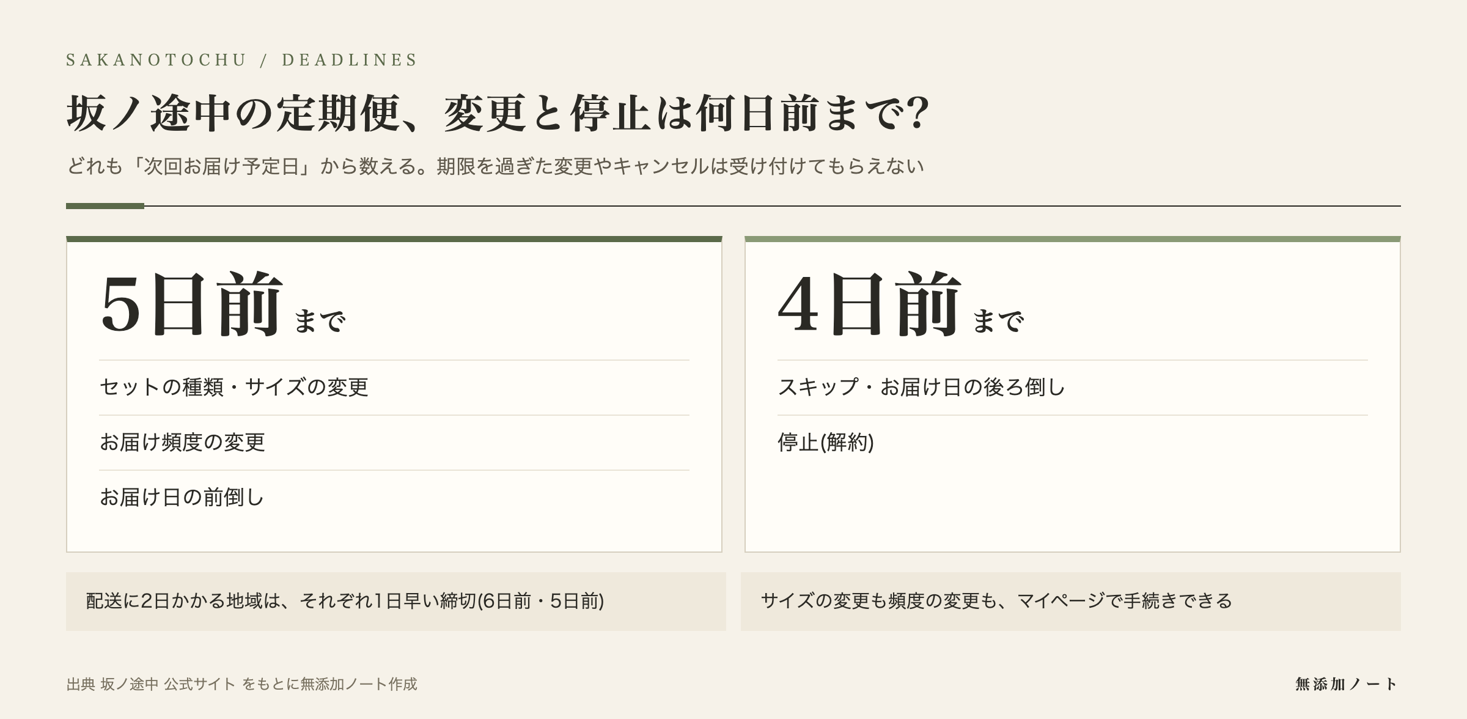Viewport: 1467px width, 719px height.
Task: Click the headline 坂ノ途中の定期便、変更と停止は何日前まで?
Action: coord(498,113)
